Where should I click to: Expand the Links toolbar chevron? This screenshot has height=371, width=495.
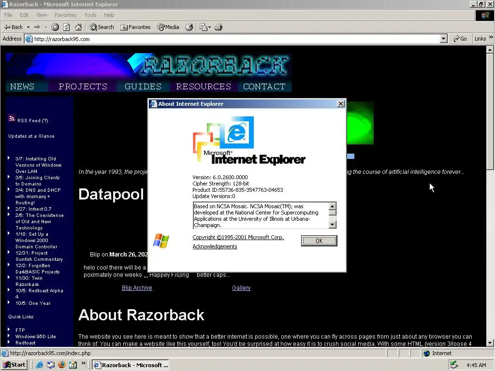pos(491,37)
